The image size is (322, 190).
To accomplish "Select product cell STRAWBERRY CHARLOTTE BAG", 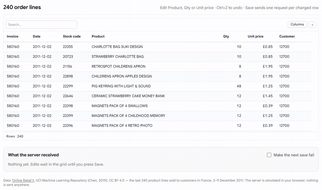I will 118,57.
